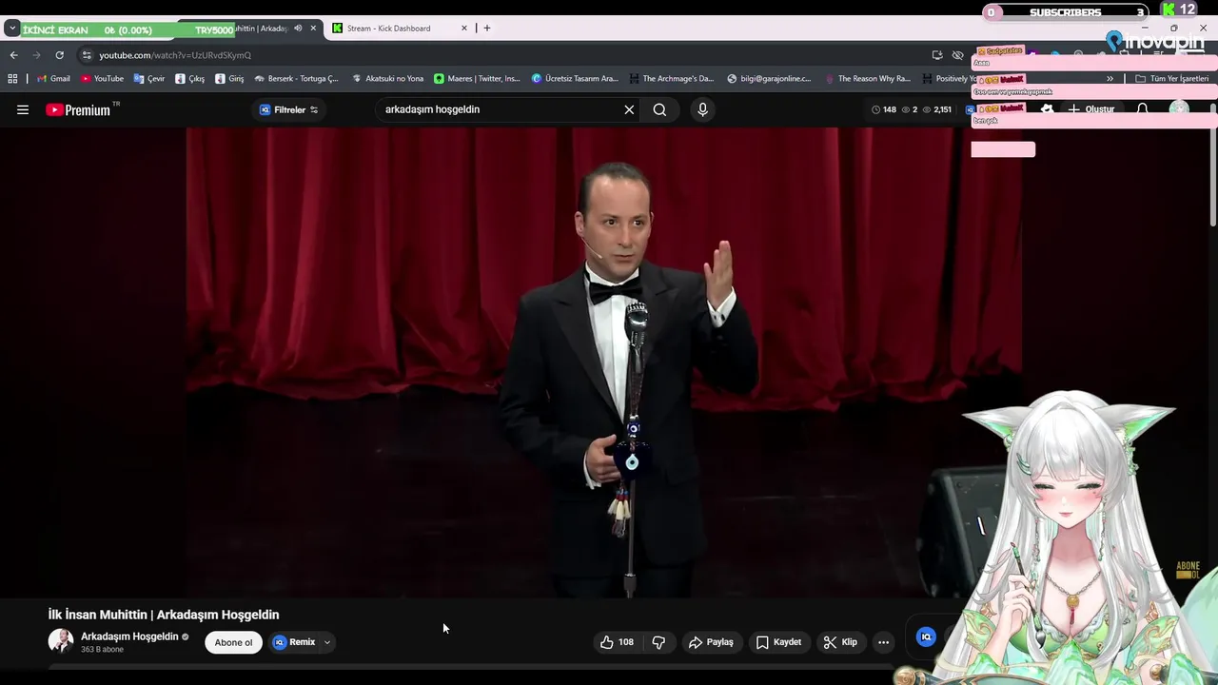Click the install app icon in address bar
The image size is (1218, 685).
point(937,55)
